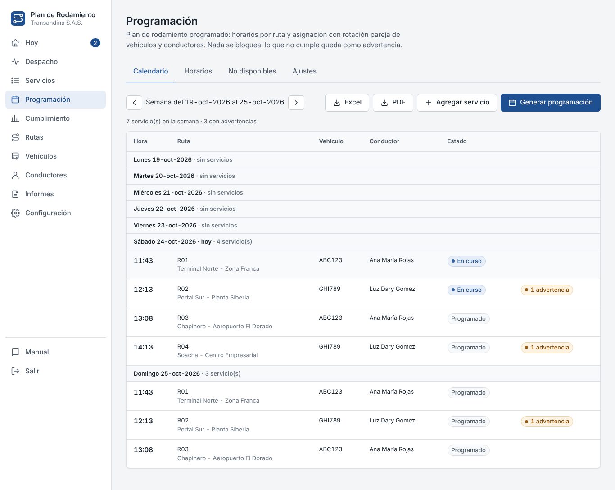
Task: Click the week range label Semana del 19-oct-2026
Action: pyautogui.click(x=215, y=102)
